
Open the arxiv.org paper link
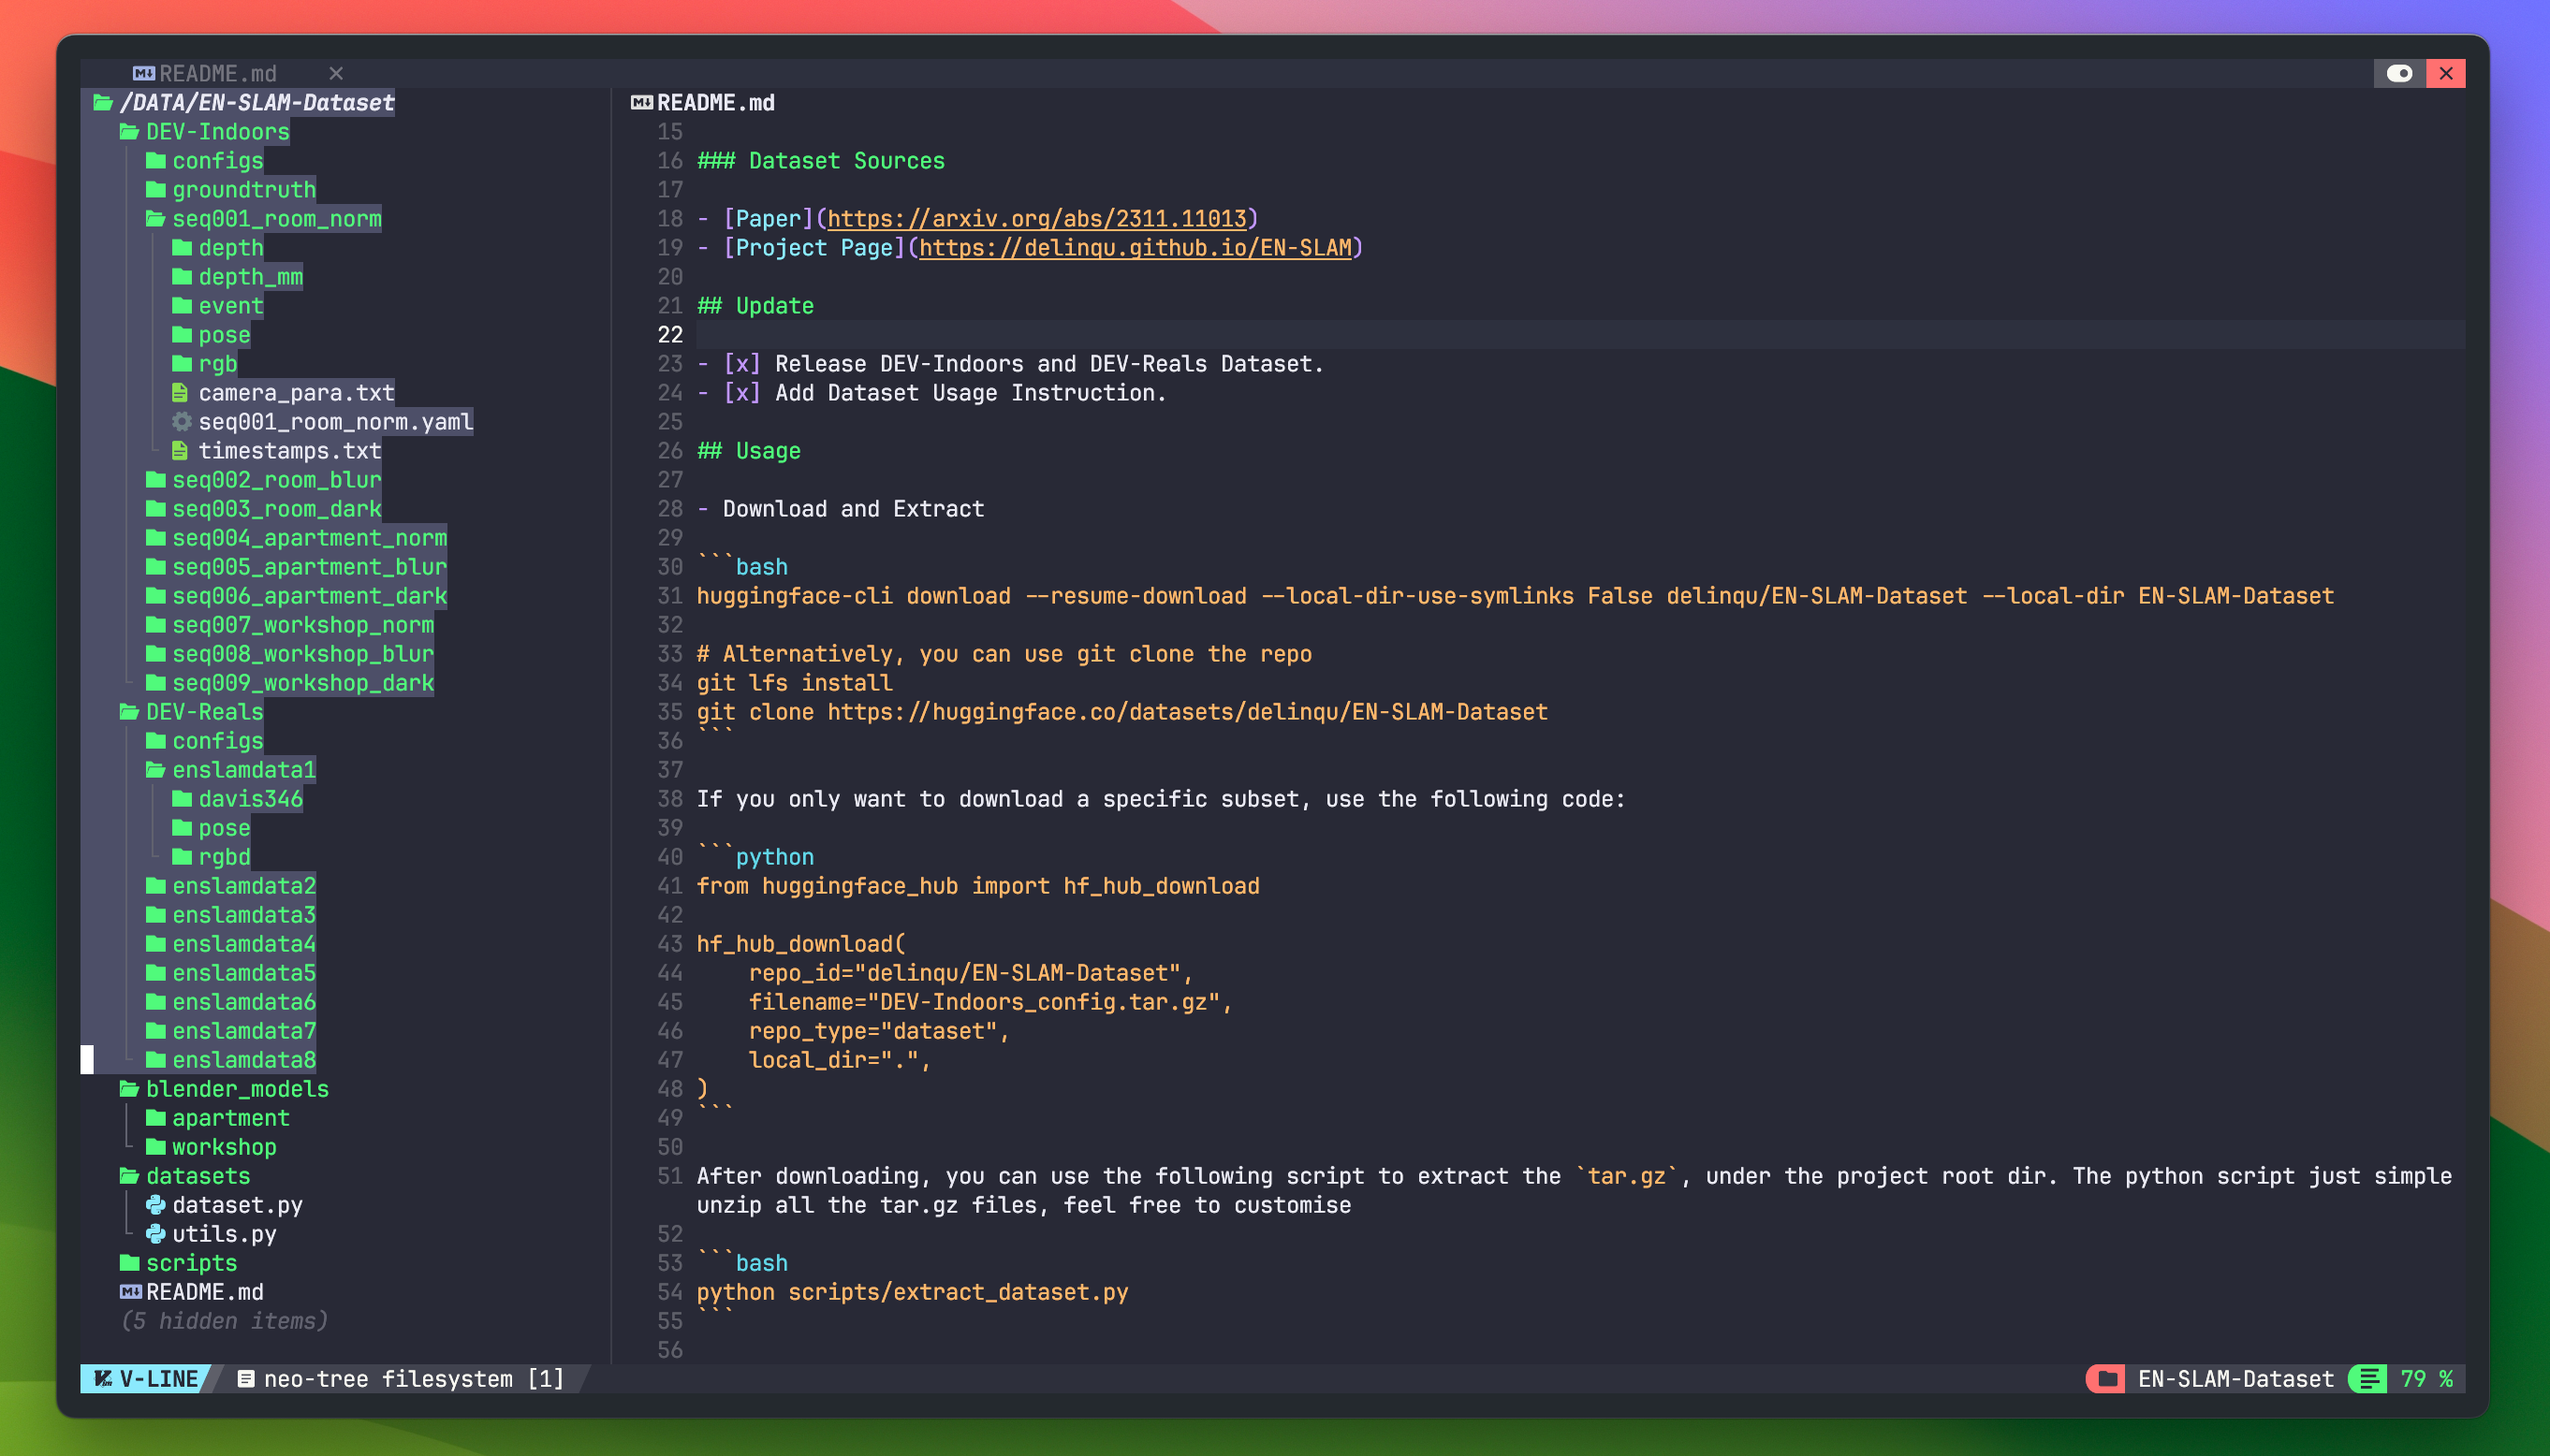[x=1036, y=219]
